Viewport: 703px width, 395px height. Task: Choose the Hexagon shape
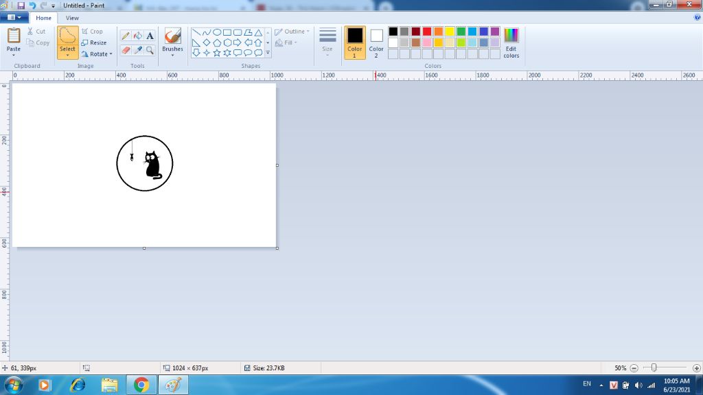[x=227, y=43]
